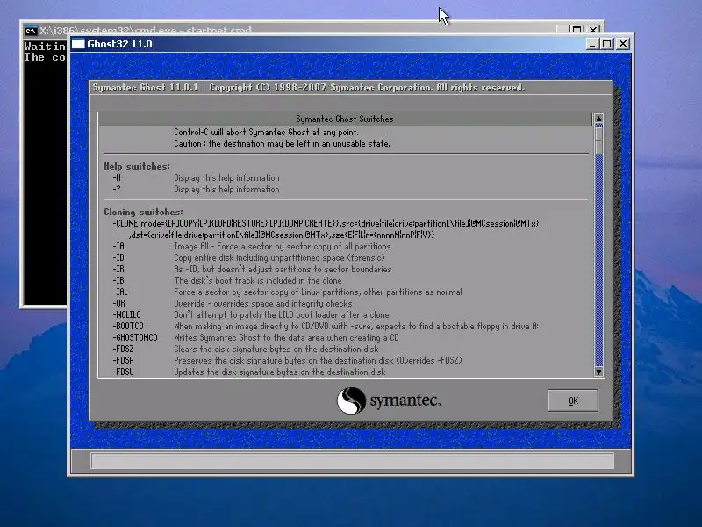Click the ,dst= continuation syntax line

point(282,235)
